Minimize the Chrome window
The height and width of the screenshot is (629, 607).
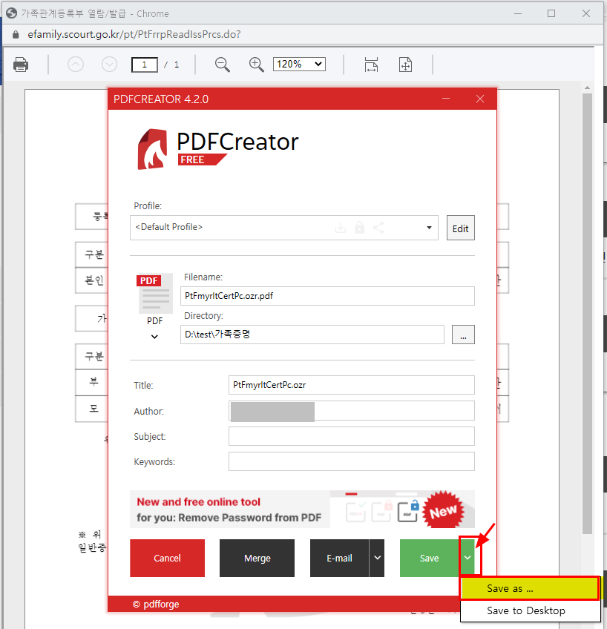click(x=518, y=13)
